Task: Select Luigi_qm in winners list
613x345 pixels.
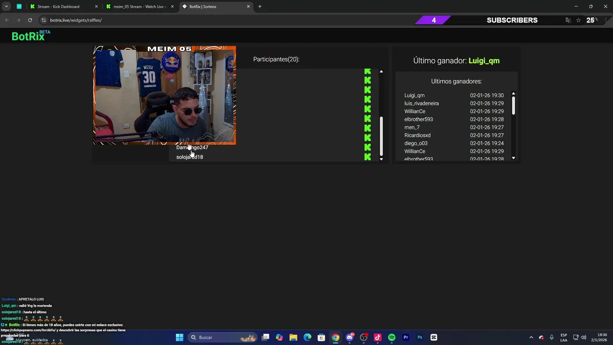Action: pyautogui.click(x=414, y=95)
